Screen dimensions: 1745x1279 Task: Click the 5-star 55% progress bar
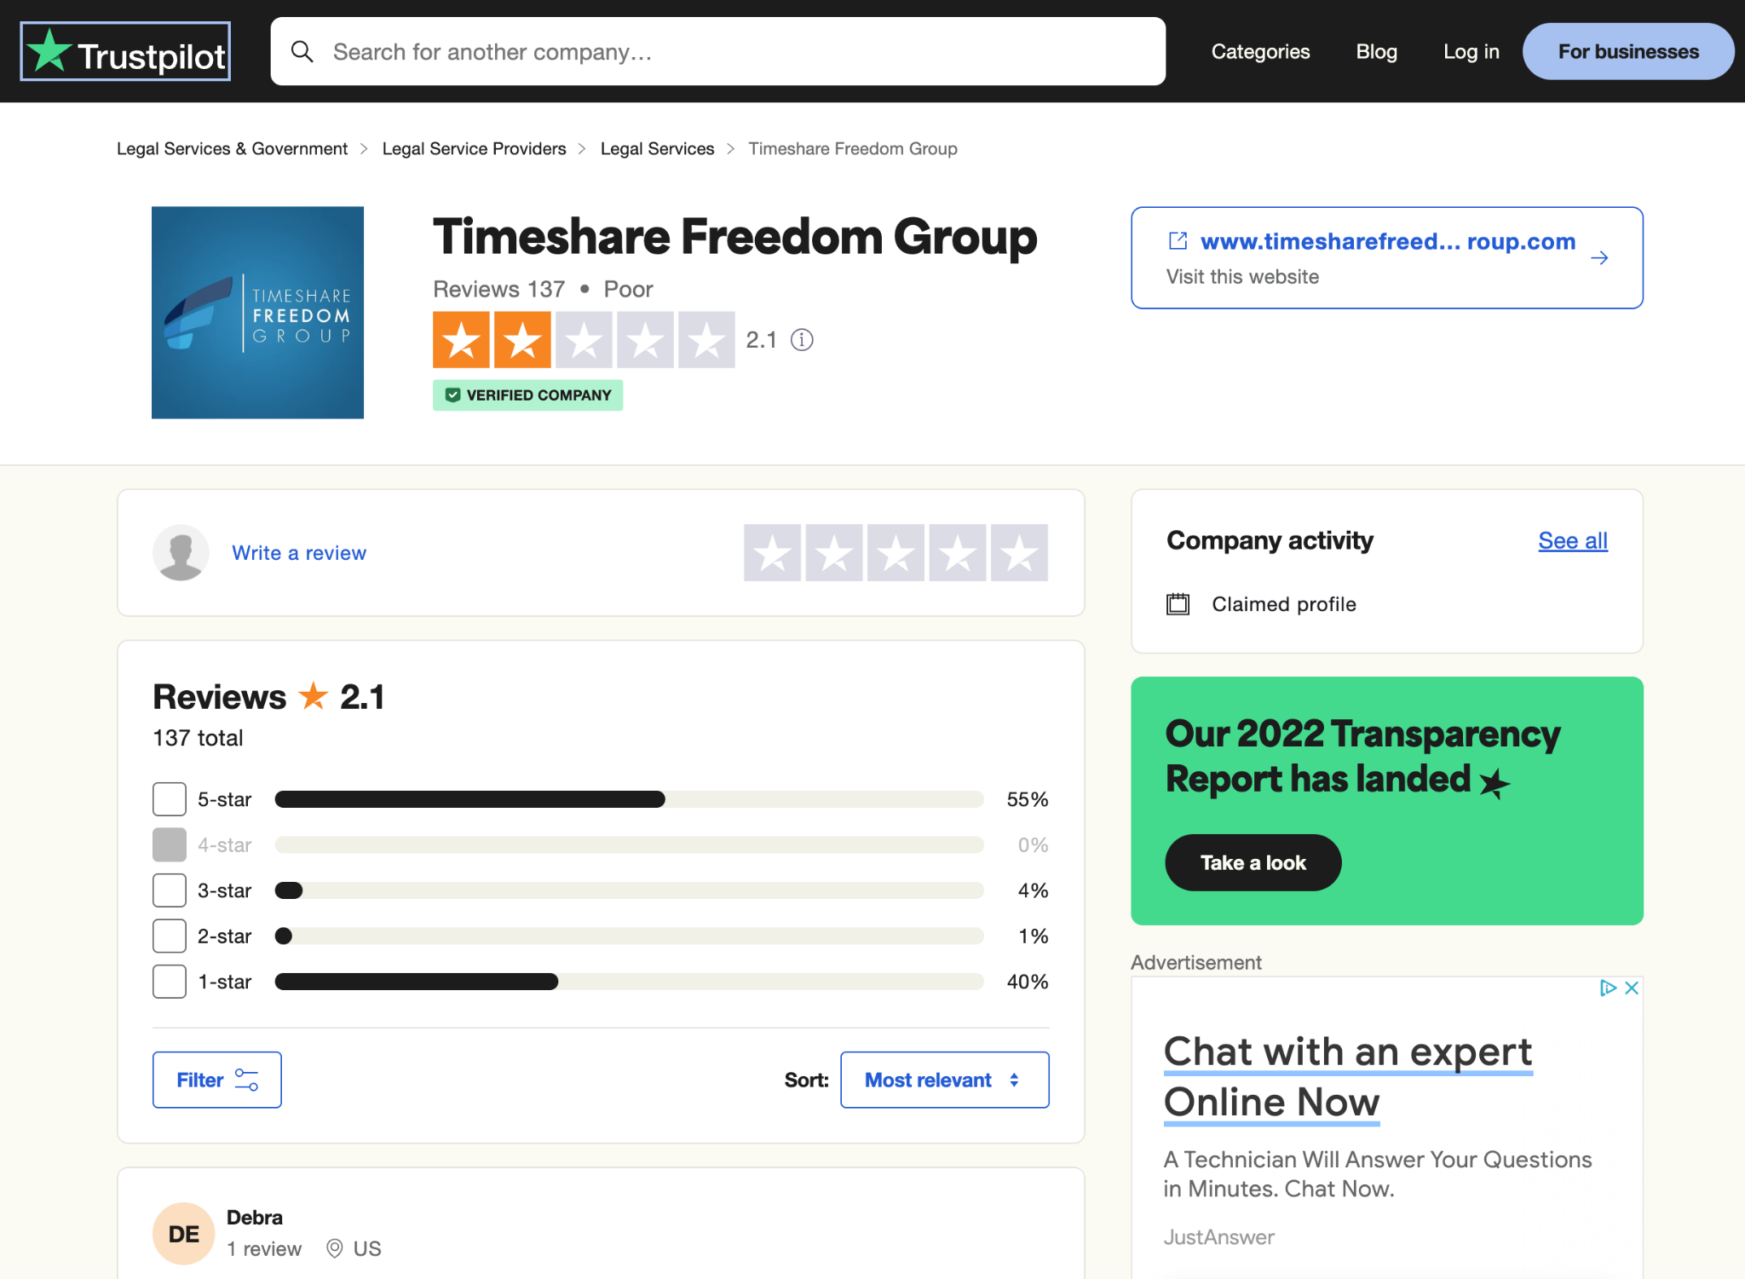point(629,799)
